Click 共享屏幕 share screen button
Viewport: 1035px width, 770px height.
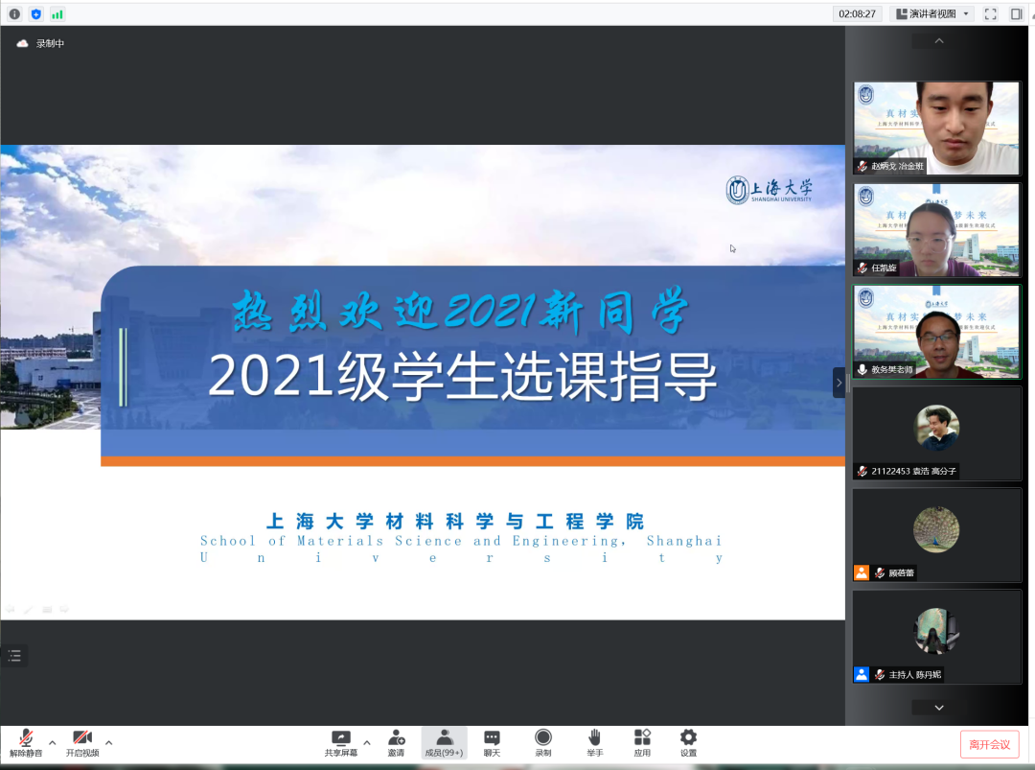(x=340, y=743)
